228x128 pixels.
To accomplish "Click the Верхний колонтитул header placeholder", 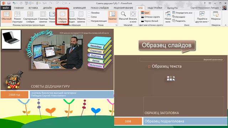I will (182, 59).
